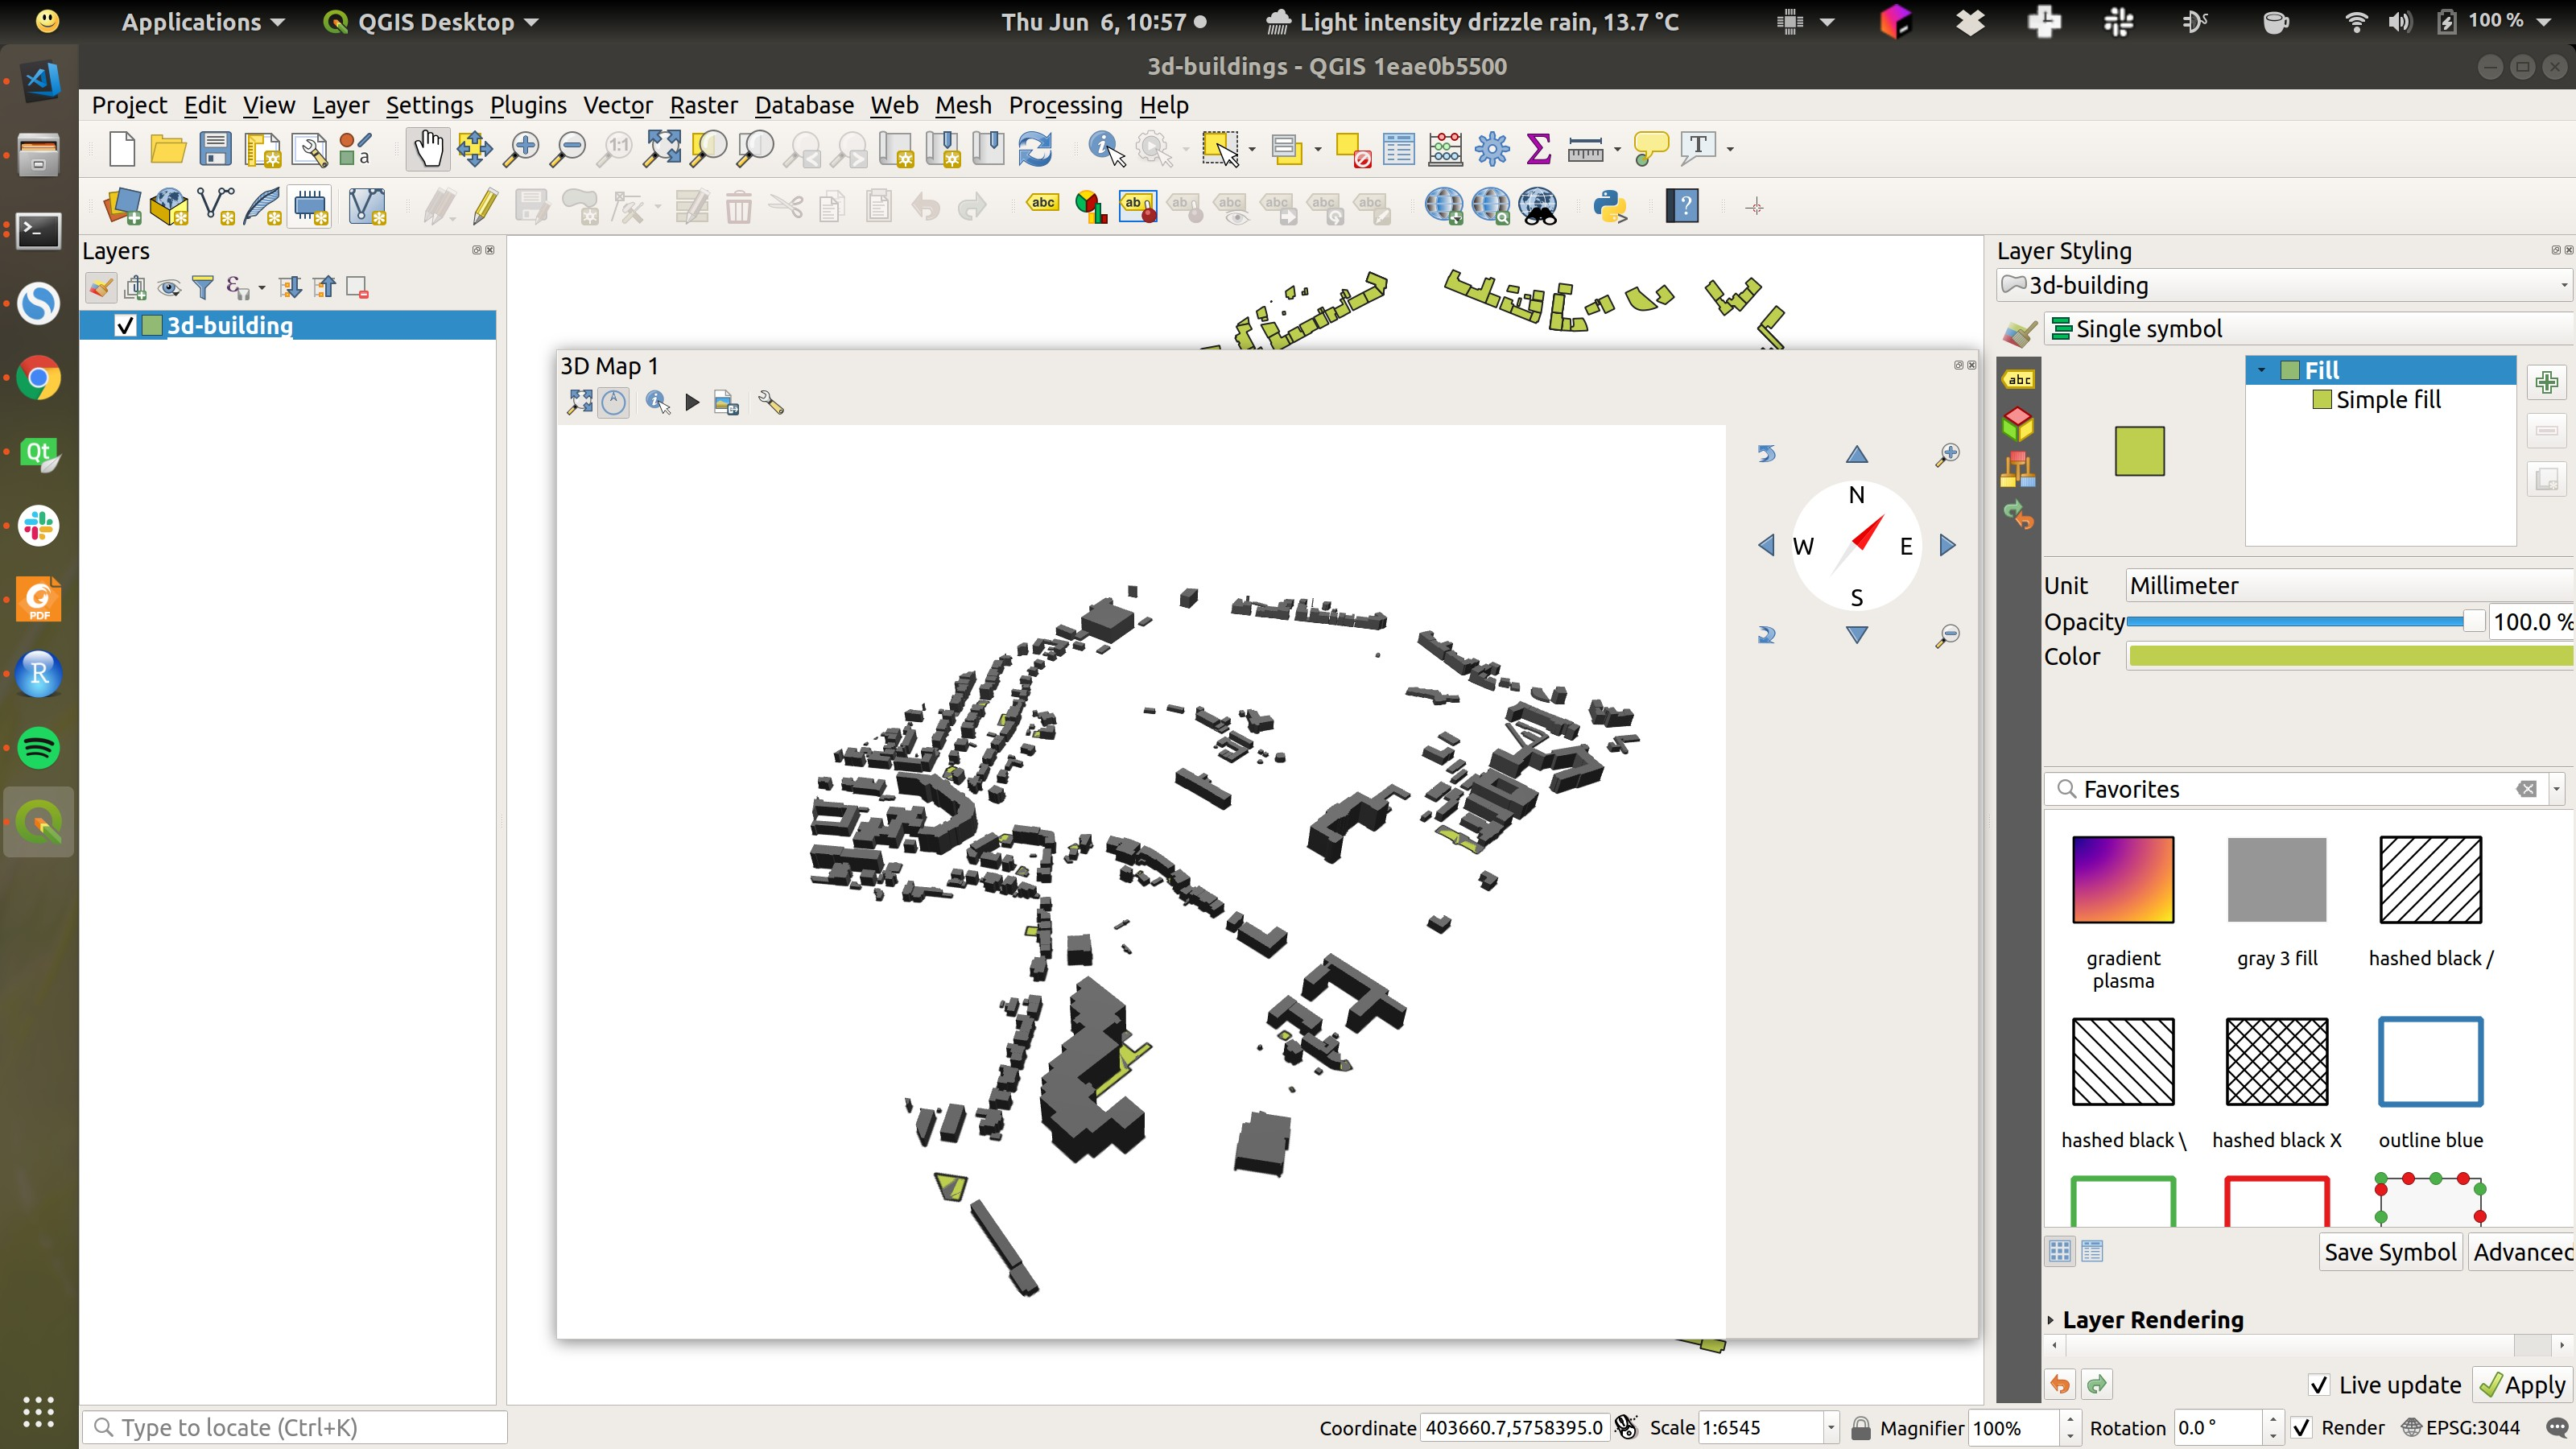Open Spotify from the dock
Viewport: 2576px width, 1449px height.
click(x=39, y=748)
